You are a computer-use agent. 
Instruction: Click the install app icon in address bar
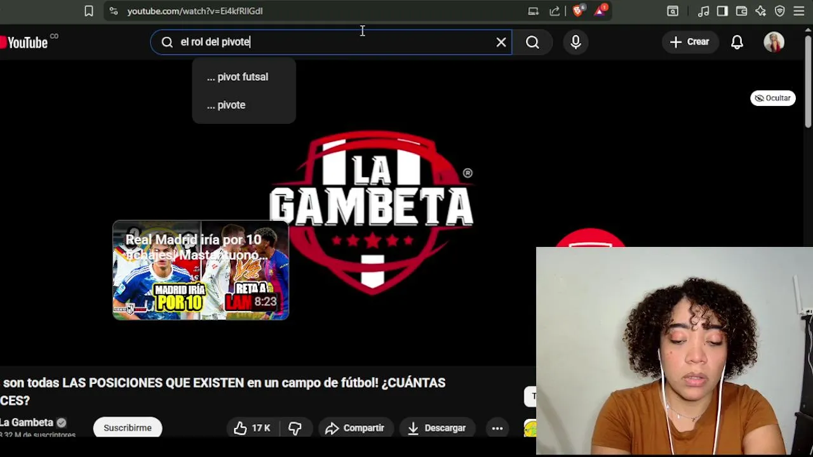(x=534, y=11)
